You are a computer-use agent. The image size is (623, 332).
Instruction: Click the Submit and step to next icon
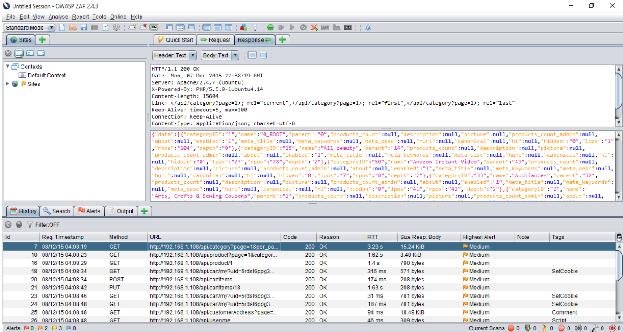pyautogui.click(x=282, y=27)
